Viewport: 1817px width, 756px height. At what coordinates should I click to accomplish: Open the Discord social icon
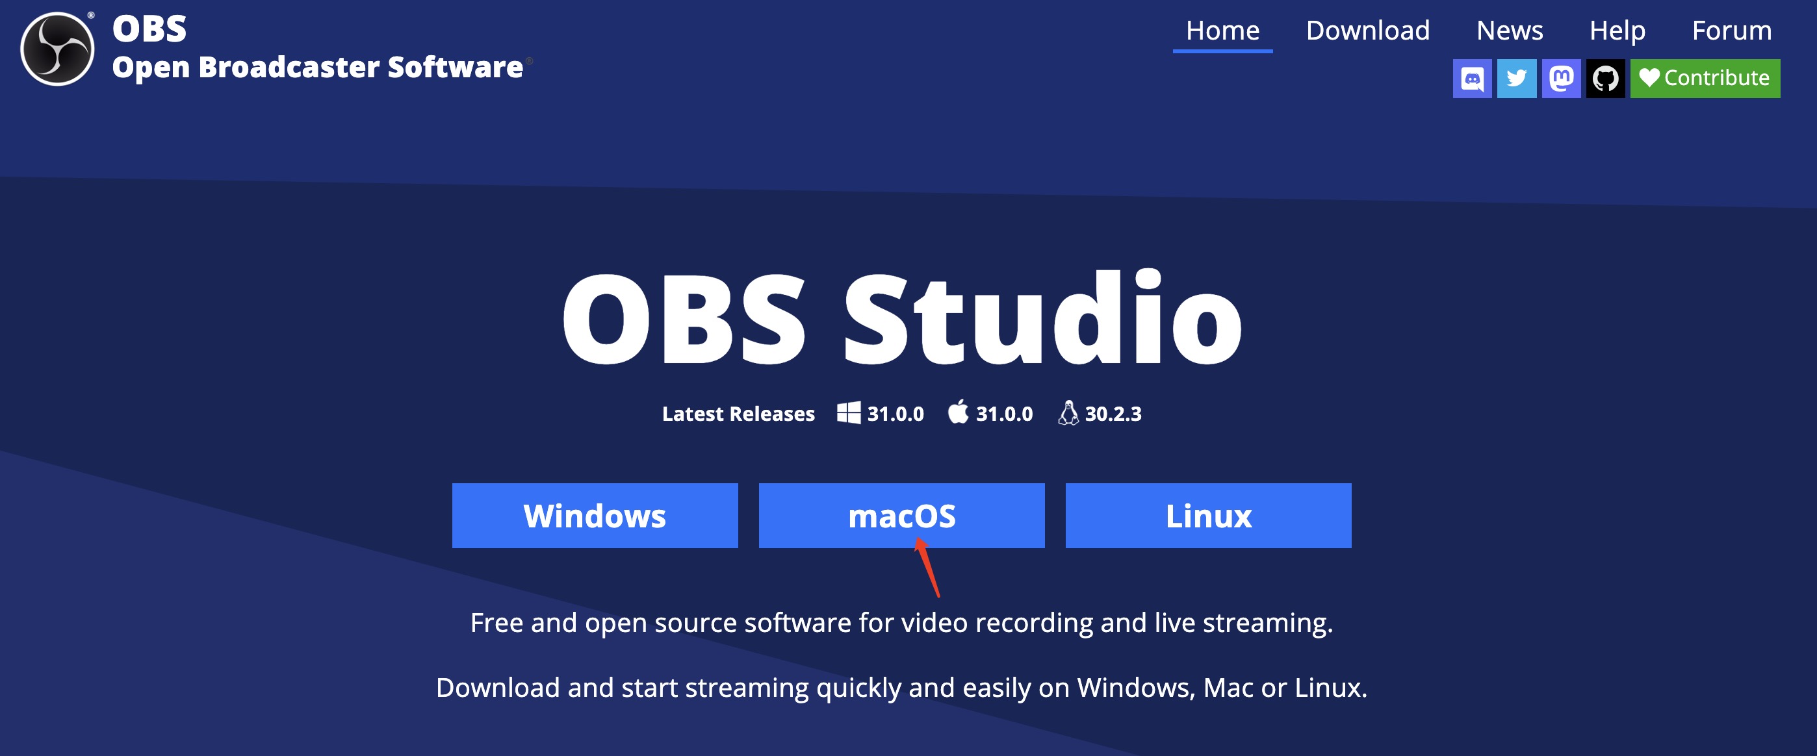pos(1471,79)
